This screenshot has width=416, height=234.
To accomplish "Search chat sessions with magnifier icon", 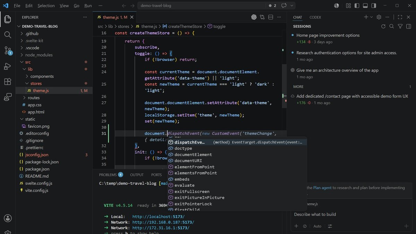I will [x=391, y=26].
